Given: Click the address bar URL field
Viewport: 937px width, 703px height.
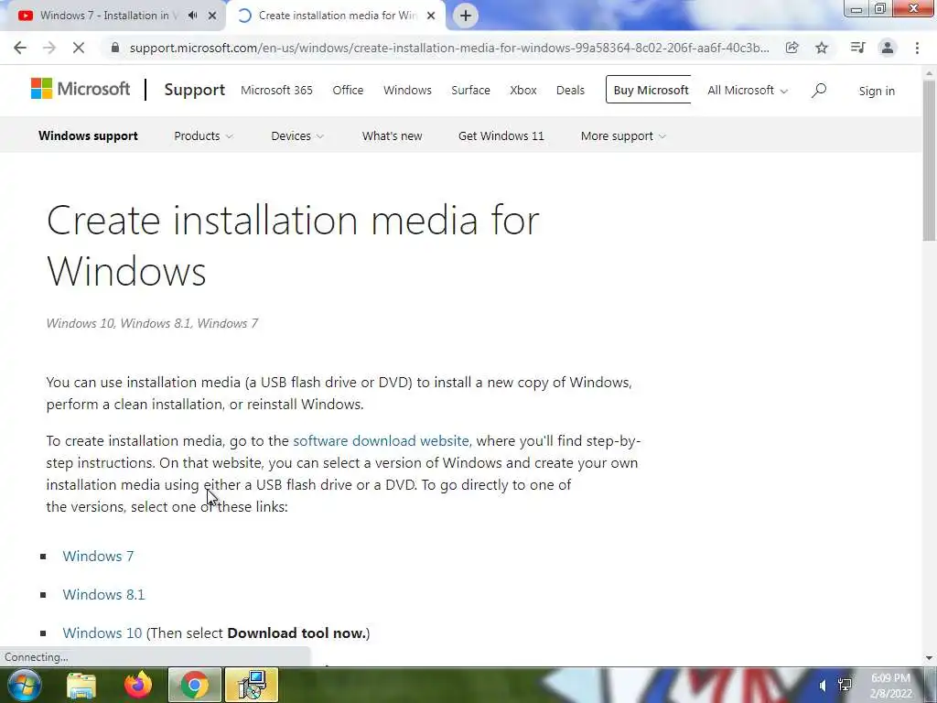Looking at the screenshot, I should point(449,48).
